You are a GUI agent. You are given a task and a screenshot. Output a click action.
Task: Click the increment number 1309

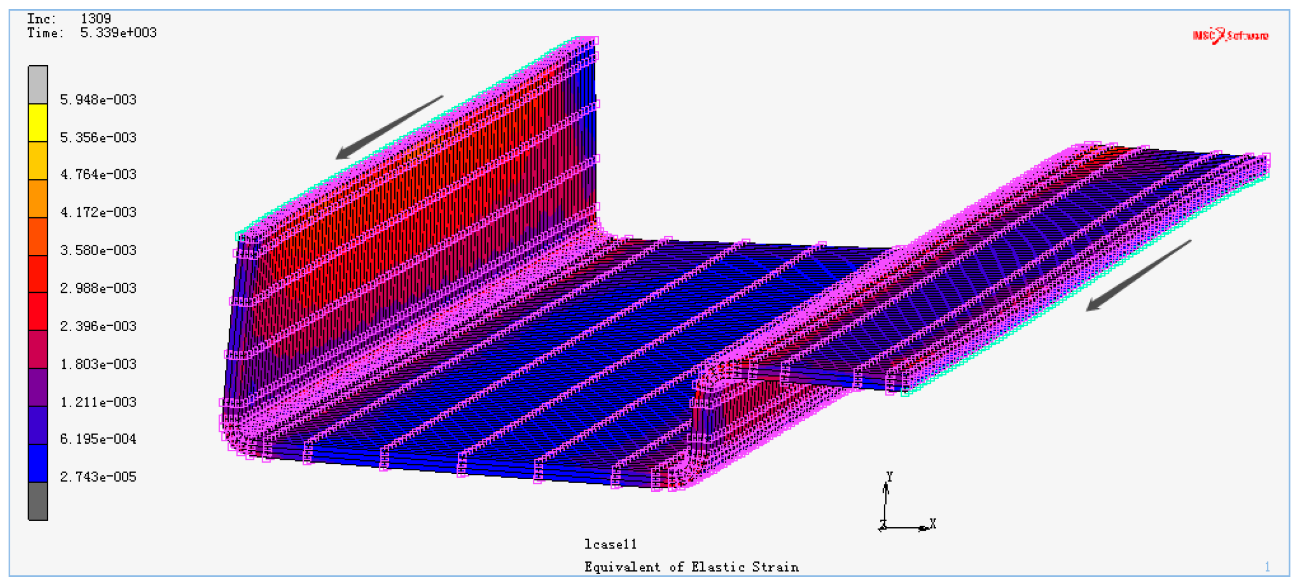[x=96, y=19]
